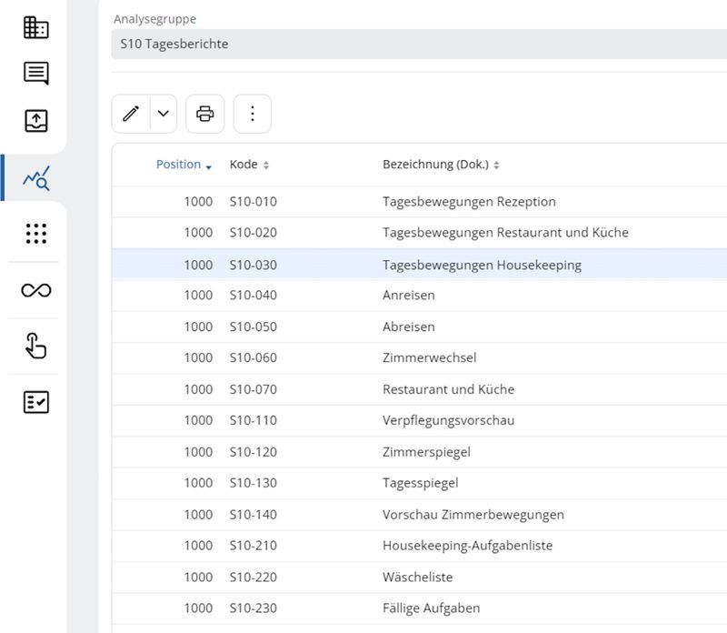This screenshot has height=633, width=727.
Task: Open the three-dot more options menu
Action: pyautogui.click(x=253, y=114)
